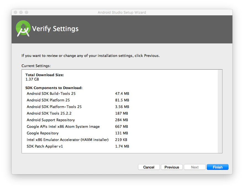The image size is (244, 188).
Task: Click the minimize window button
Action: point(21,12)
